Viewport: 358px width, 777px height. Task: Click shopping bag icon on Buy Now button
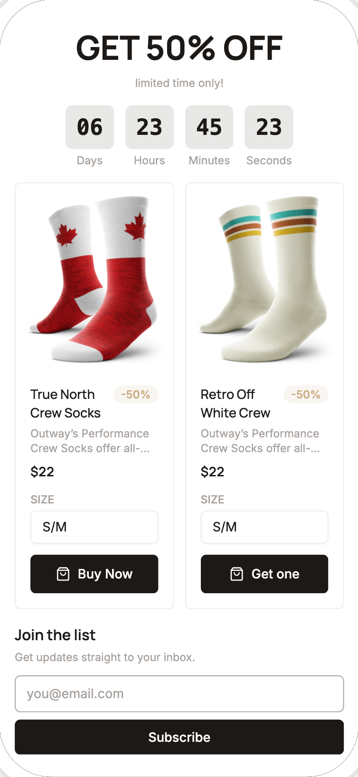pyautogui.click(x=63, y=574)
